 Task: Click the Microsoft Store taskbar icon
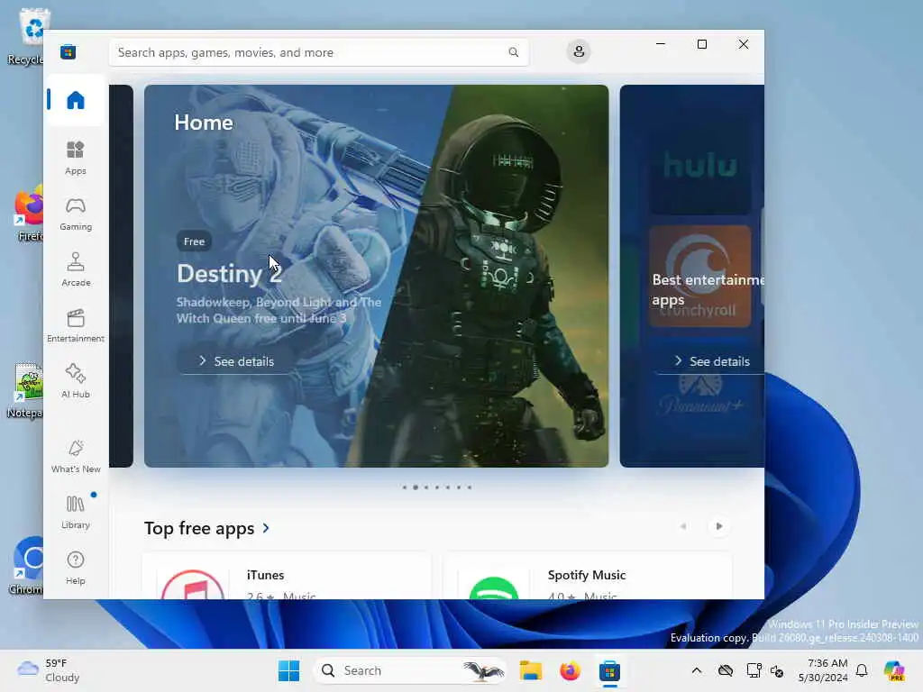tap(609, 670)
